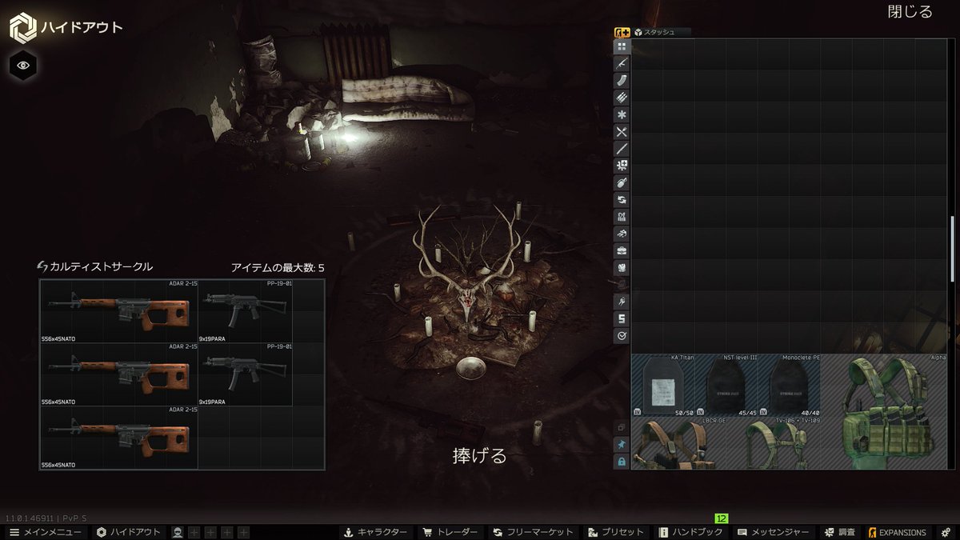Select the TV-106 + TV-109 rig
The width and height of the screenshot is (960, 540).
click(773, 442)
